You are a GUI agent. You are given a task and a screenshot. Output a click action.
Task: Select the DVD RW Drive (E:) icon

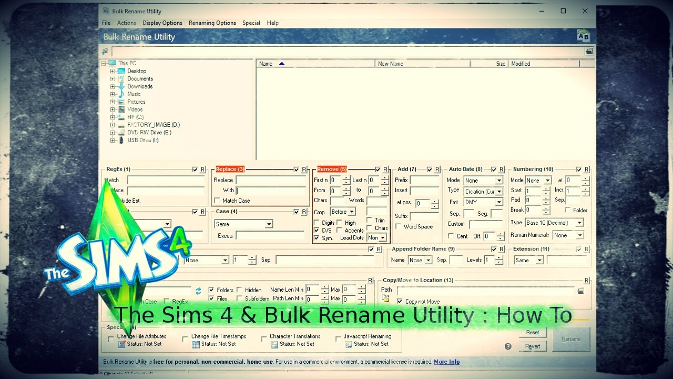pos(121,133)
